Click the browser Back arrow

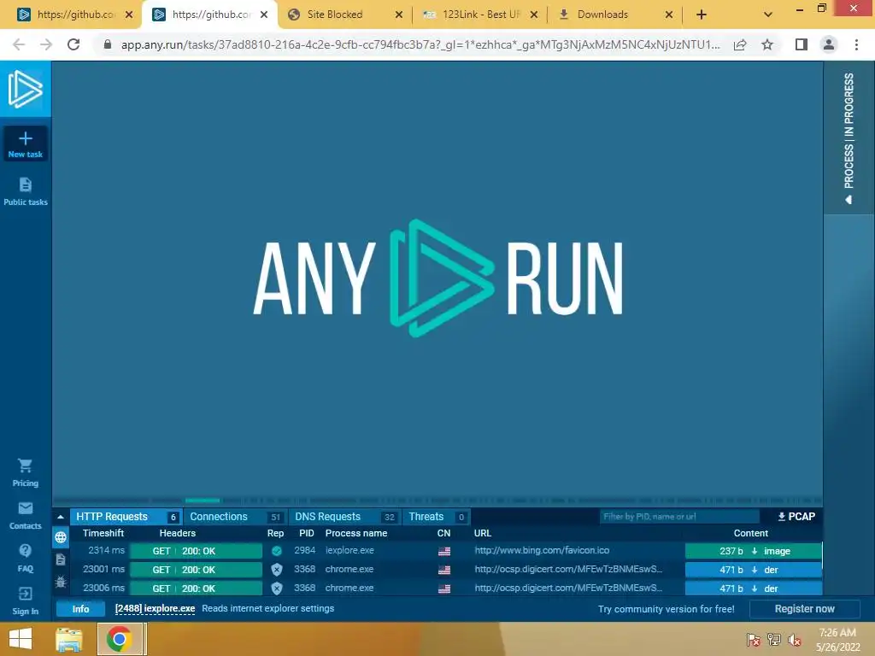[x=19, y=44]
